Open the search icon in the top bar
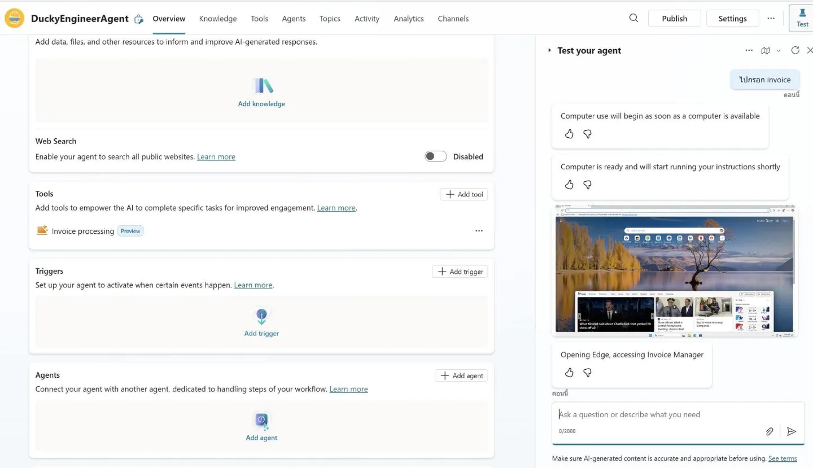 click(x=633, y=18)
